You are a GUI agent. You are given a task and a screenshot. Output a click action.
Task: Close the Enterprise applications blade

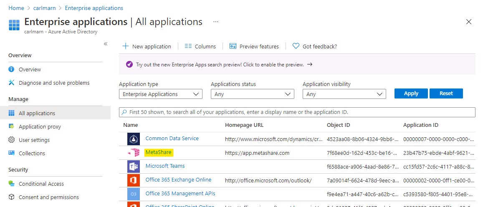click(x=468, y=22)
